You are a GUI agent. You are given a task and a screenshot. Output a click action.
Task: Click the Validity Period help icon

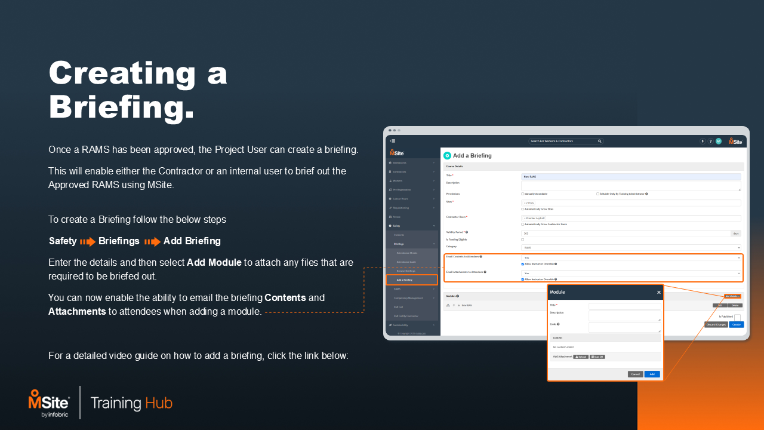[466, 232]
